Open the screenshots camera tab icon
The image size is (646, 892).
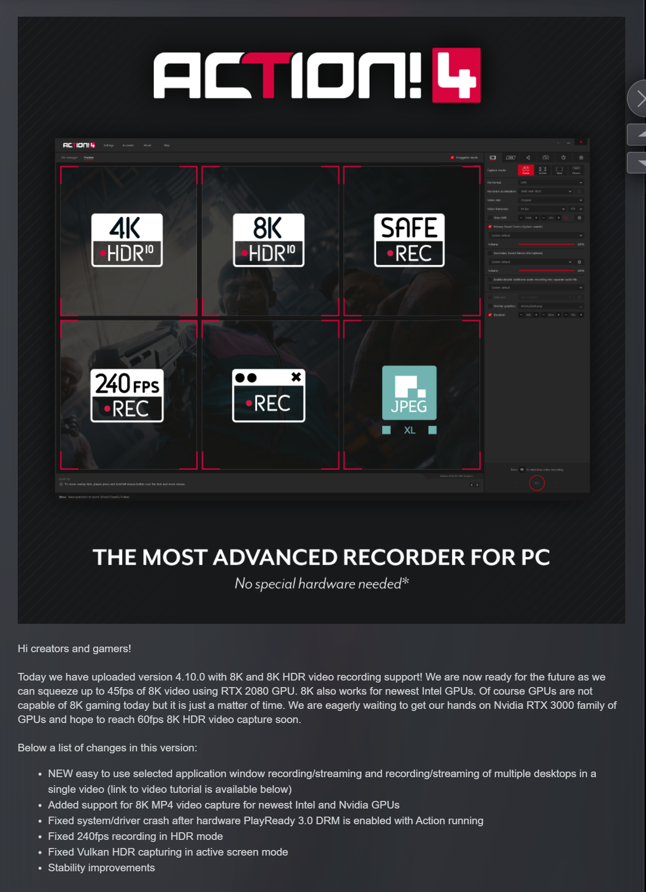click(546, 157)
